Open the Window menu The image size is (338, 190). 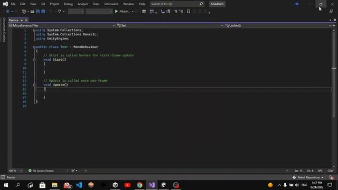point(128,4)
